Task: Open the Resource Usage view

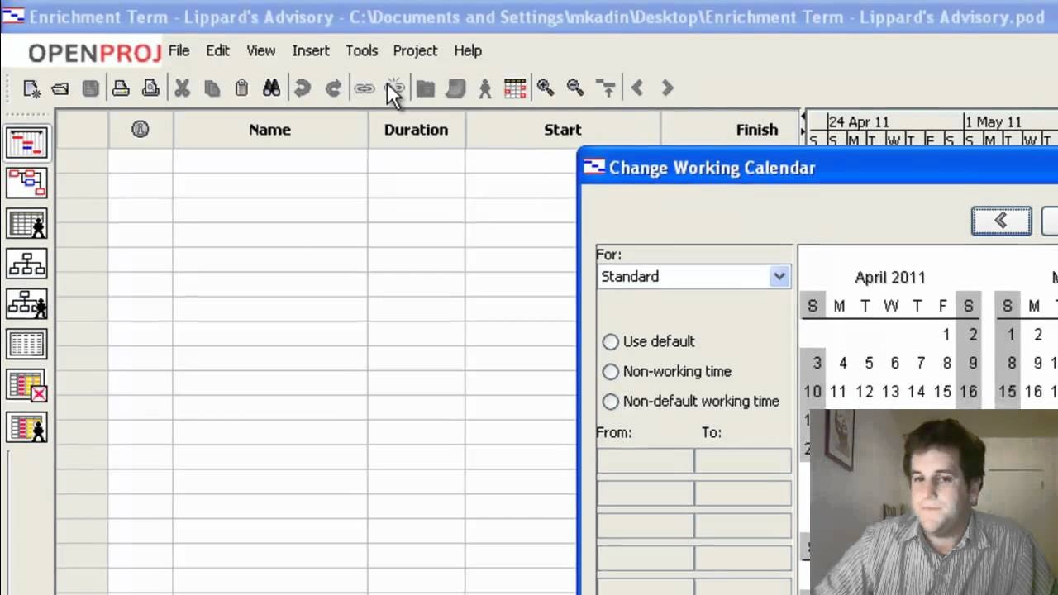Action: (27, 428)
